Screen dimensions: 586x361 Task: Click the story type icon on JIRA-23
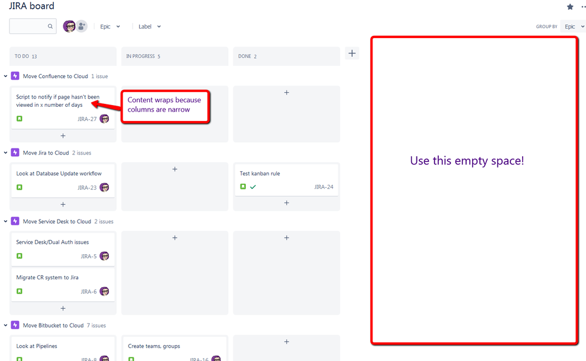pos(19,187)
